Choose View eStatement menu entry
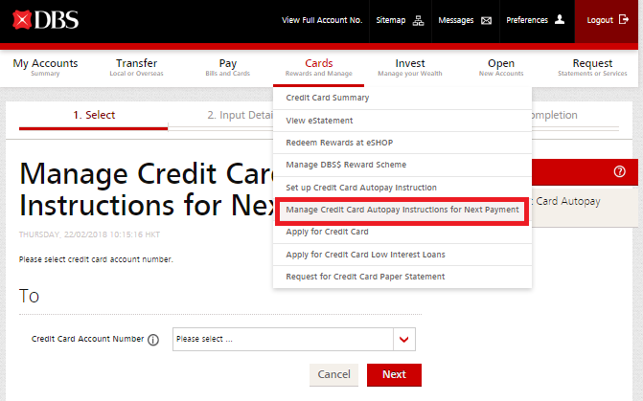This screenshot has height=401, width=643. coord(319,121)
